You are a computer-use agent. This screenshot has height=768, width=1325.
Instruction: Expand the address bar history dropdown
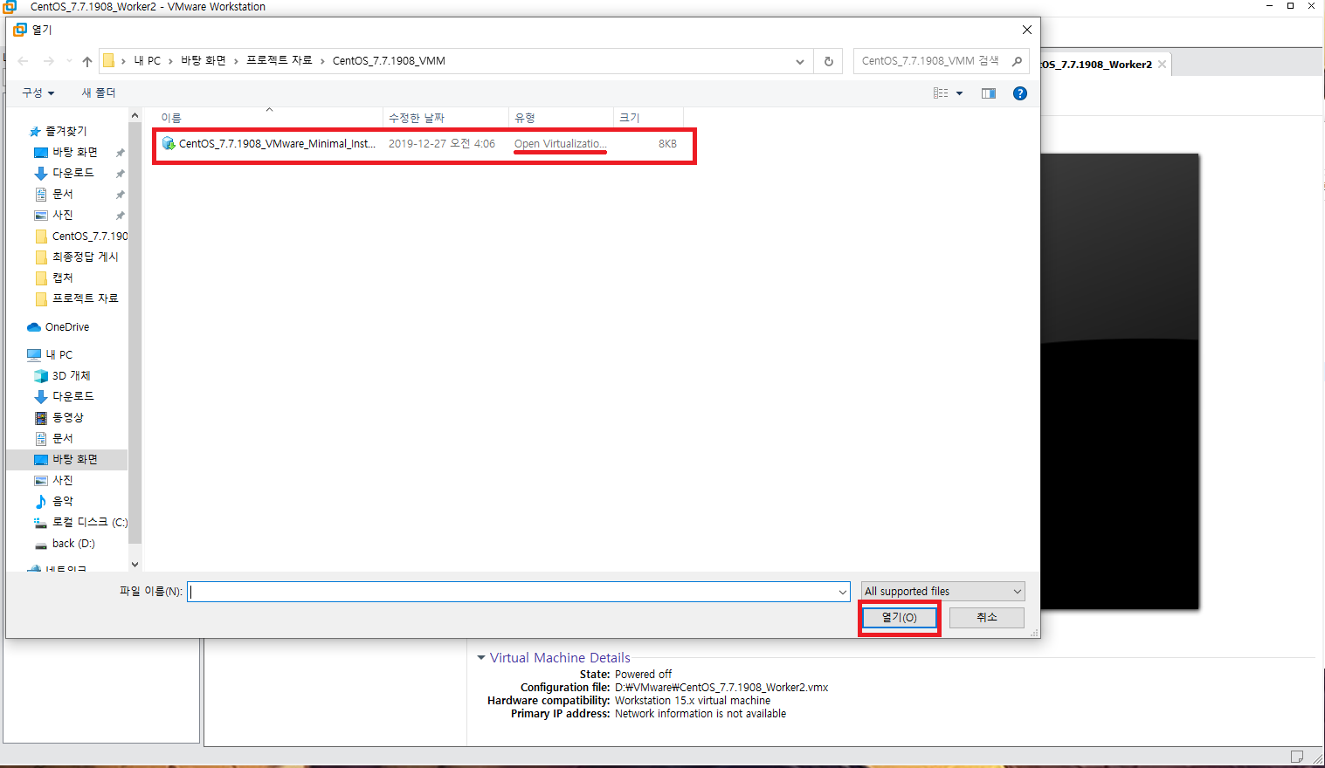[800, 61]
